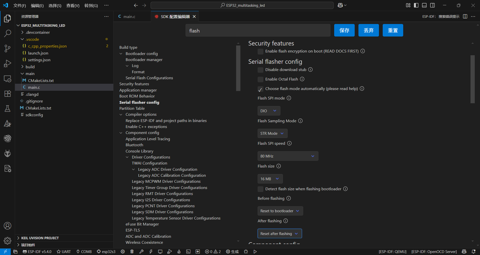The width and height of the screenshot is (480, 255).
Task: Click the flash search input field
Action: tap(258, 30)
